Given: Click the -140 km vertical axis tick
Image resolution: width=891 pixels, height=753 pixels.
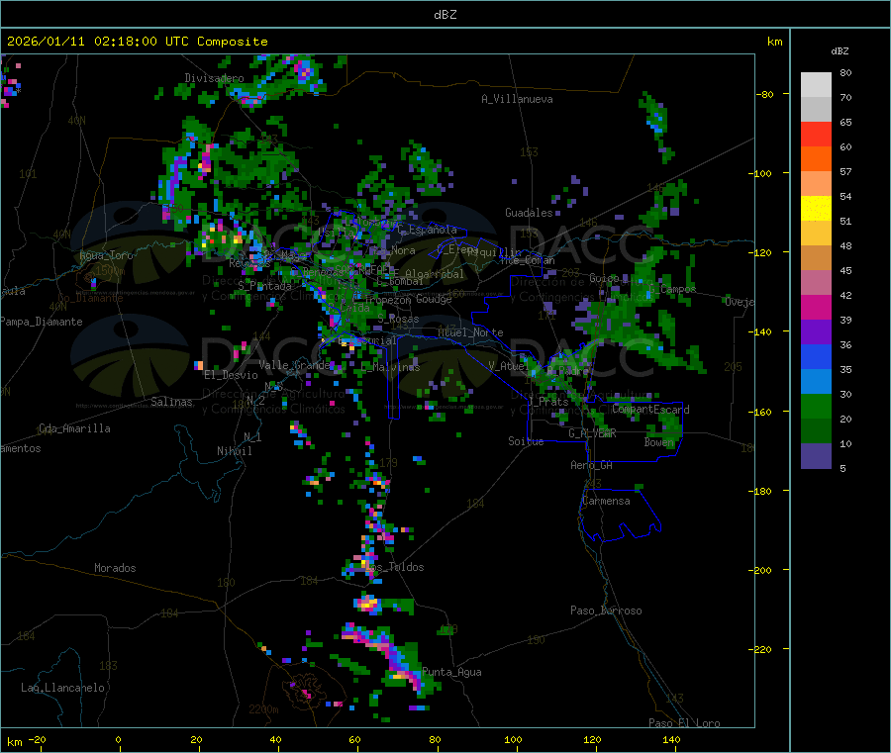Looking at the screenshot, I should pyautogui.click(x=760, y=331).
